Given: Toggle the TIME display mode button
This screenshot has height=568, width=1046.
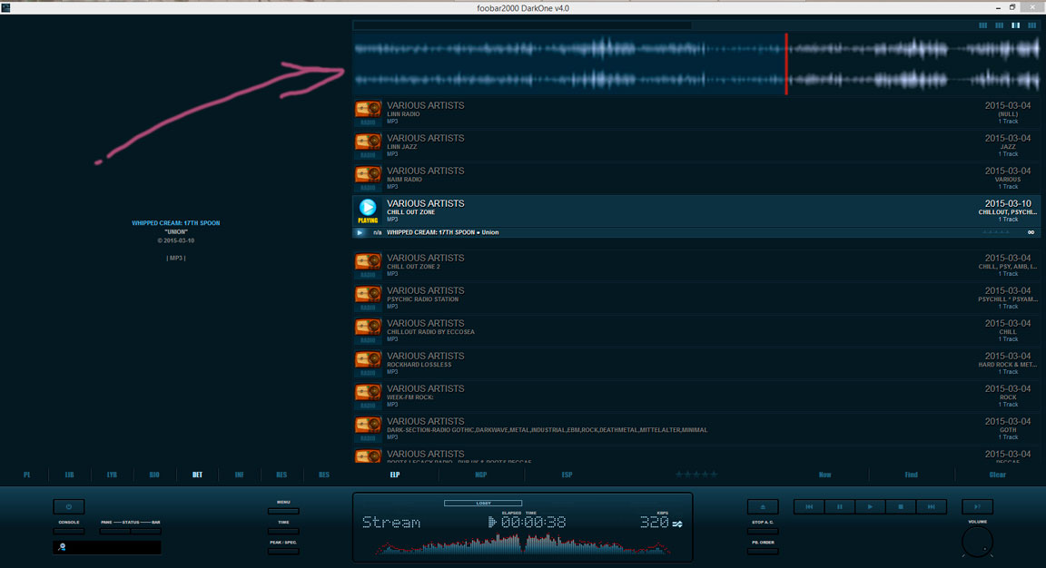Looking at the screenshot, I should [x=283, y=531].
